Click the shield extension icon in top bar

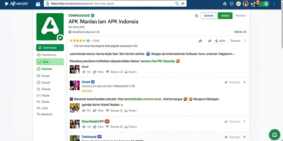click(231, 4)
